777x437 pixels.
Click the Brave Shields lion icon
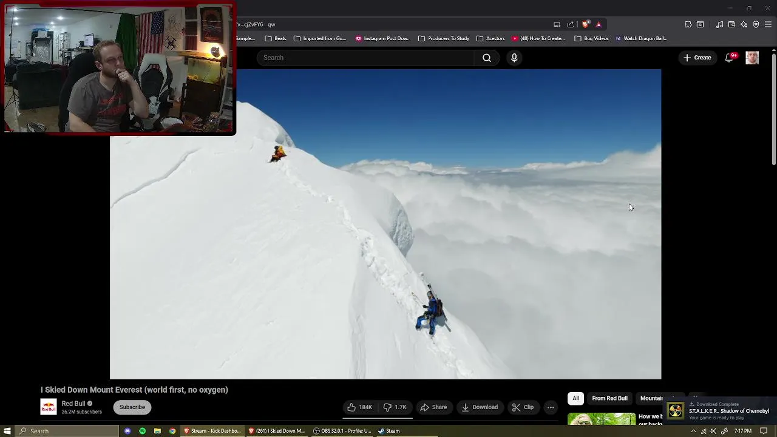tap(585, 24)
